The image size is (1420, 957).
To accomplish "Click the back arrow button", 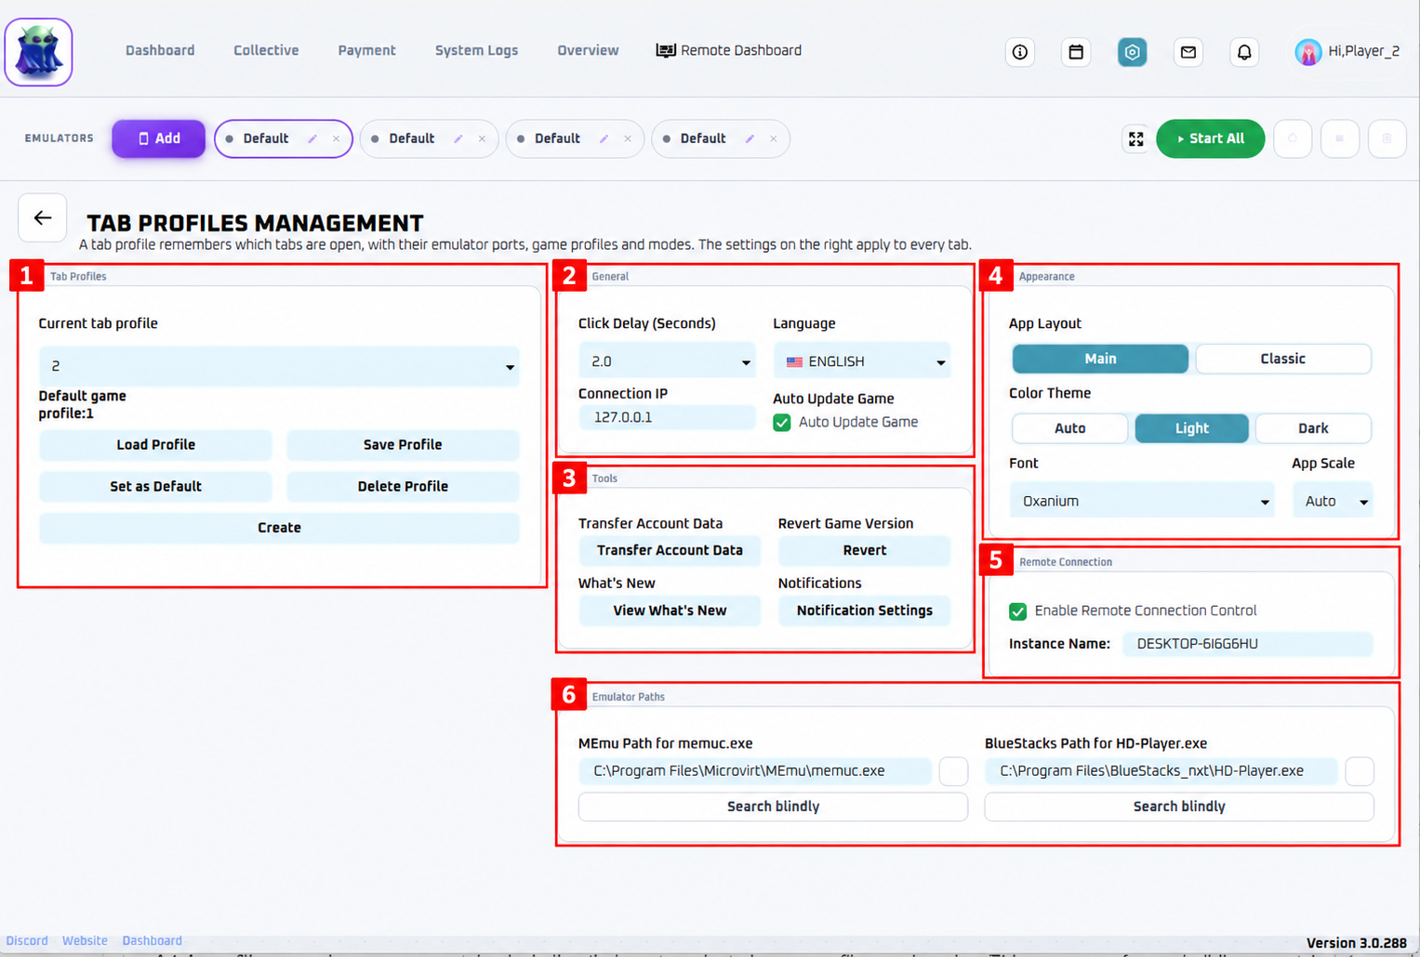I will pyautogui.click(x=43, y=217).
